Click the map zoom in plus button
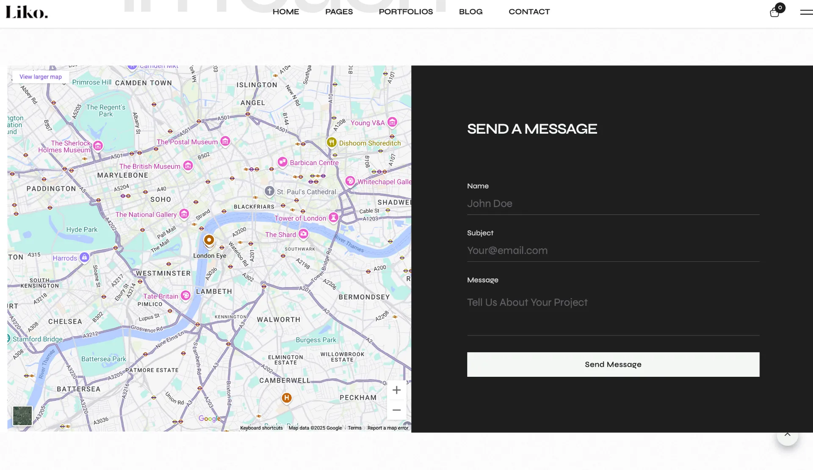 [x=396, y=390]
